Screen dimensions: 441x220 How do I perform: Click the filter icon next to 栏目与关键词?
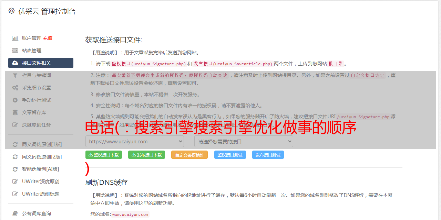point(15,75)
